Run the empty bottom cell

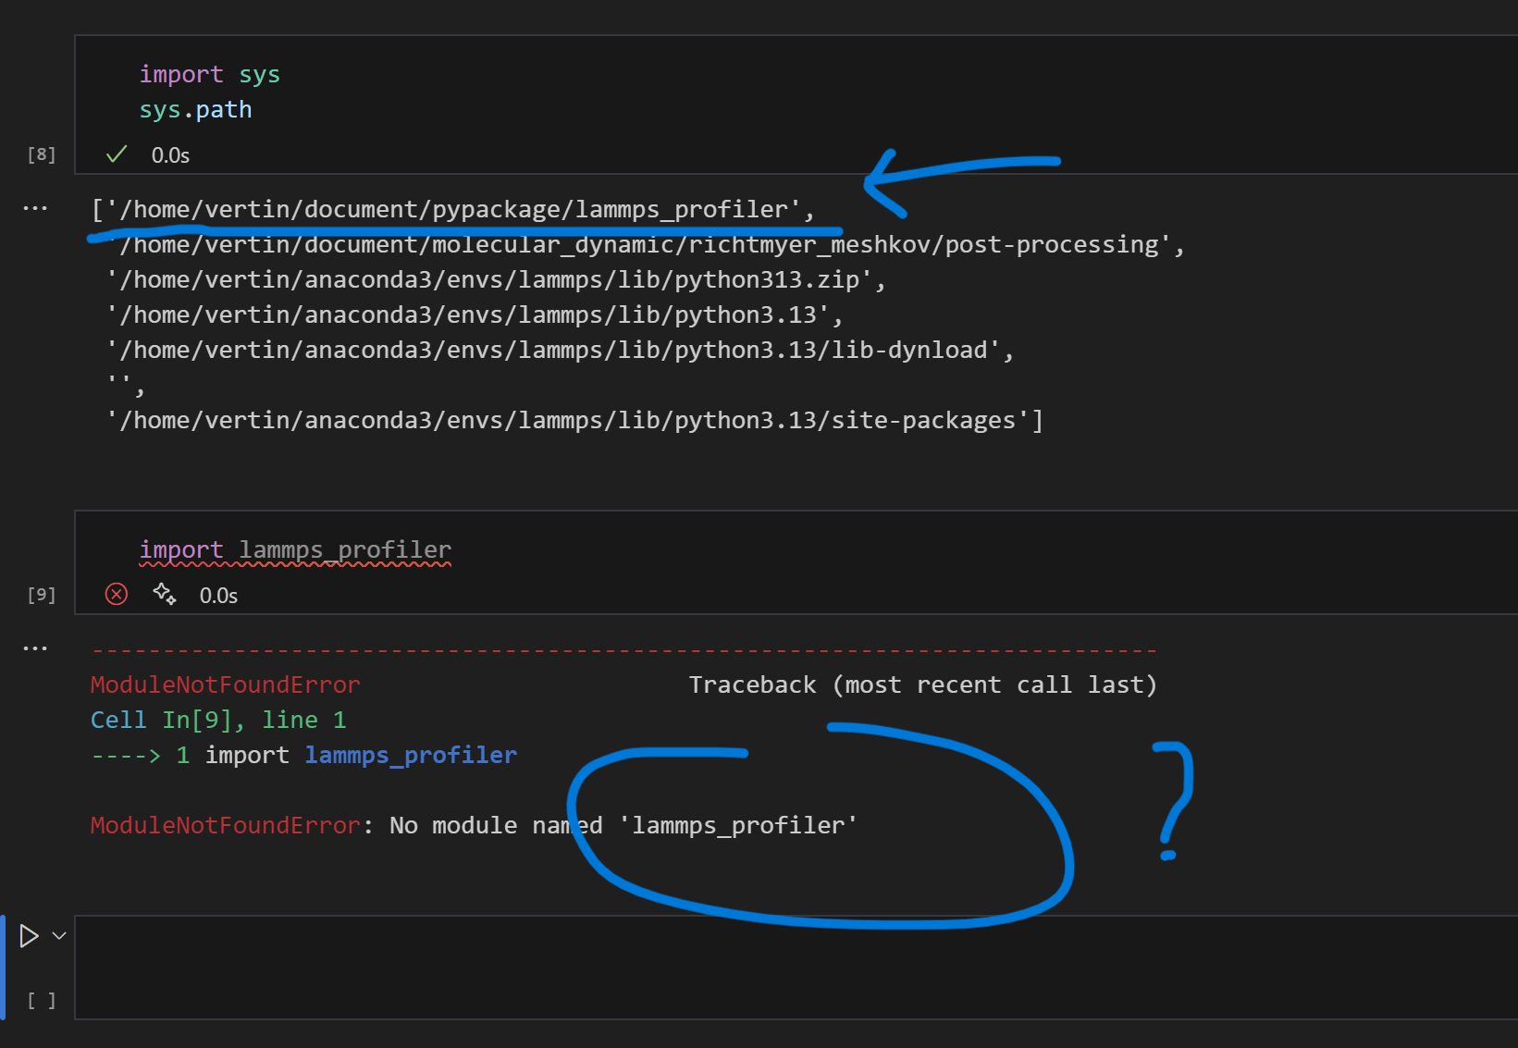coord(29,936)
